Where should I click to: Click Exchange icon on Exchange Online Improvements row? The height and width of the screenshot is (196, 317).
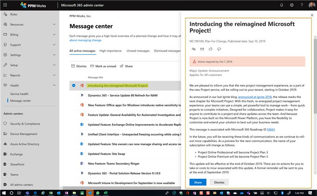tap(82, 125)
